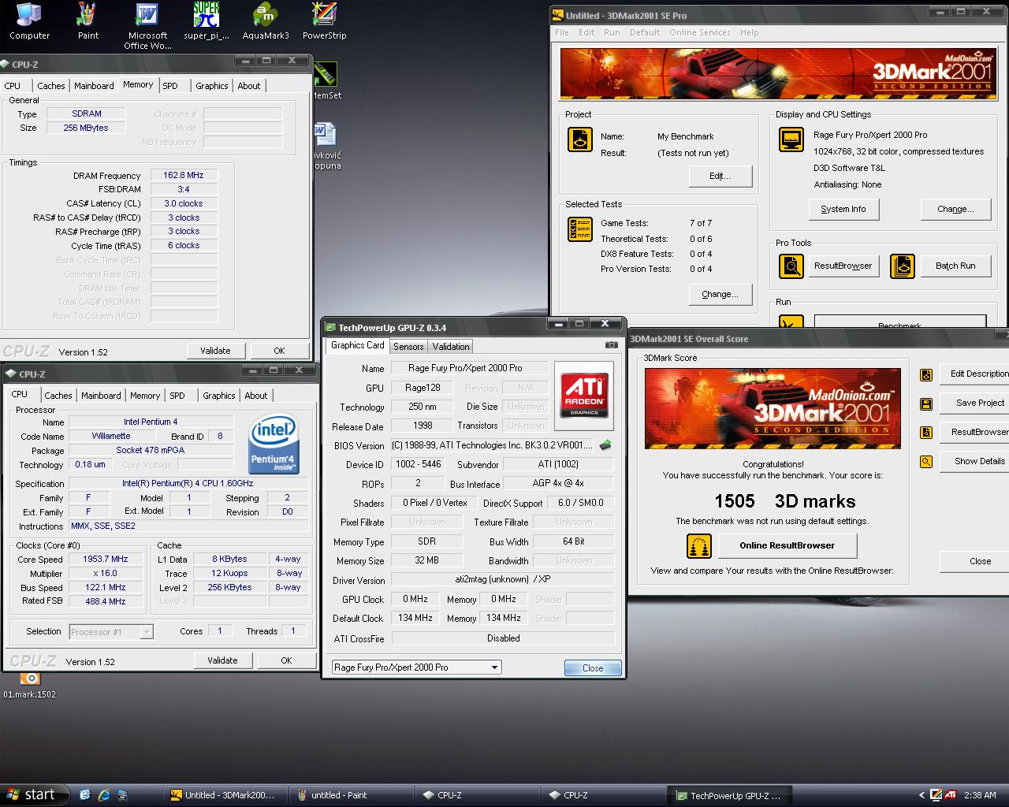
Task: Select the super_pi desktop icon
Action: [207, 21]
